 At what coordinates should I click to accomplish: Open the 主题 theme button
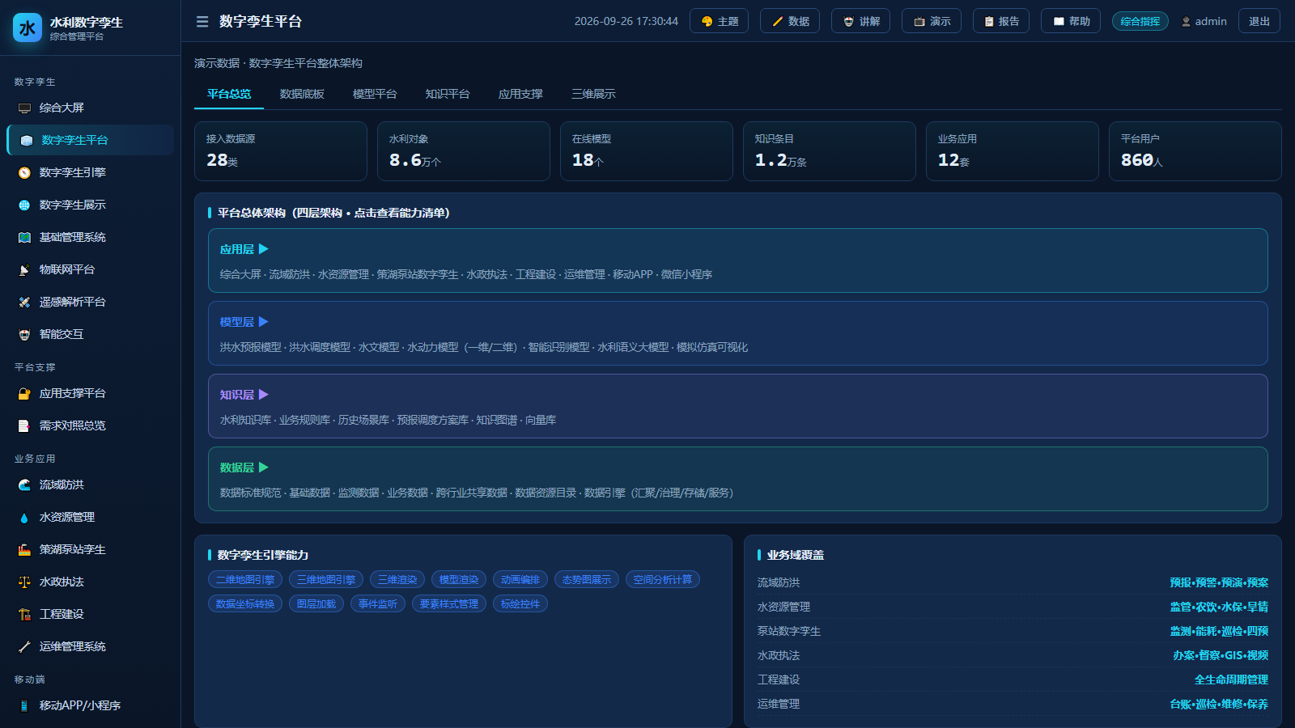pos(720,21)
